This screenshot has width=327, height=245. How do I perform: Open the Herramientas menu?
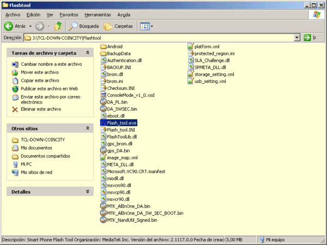[x=98, y=15]
